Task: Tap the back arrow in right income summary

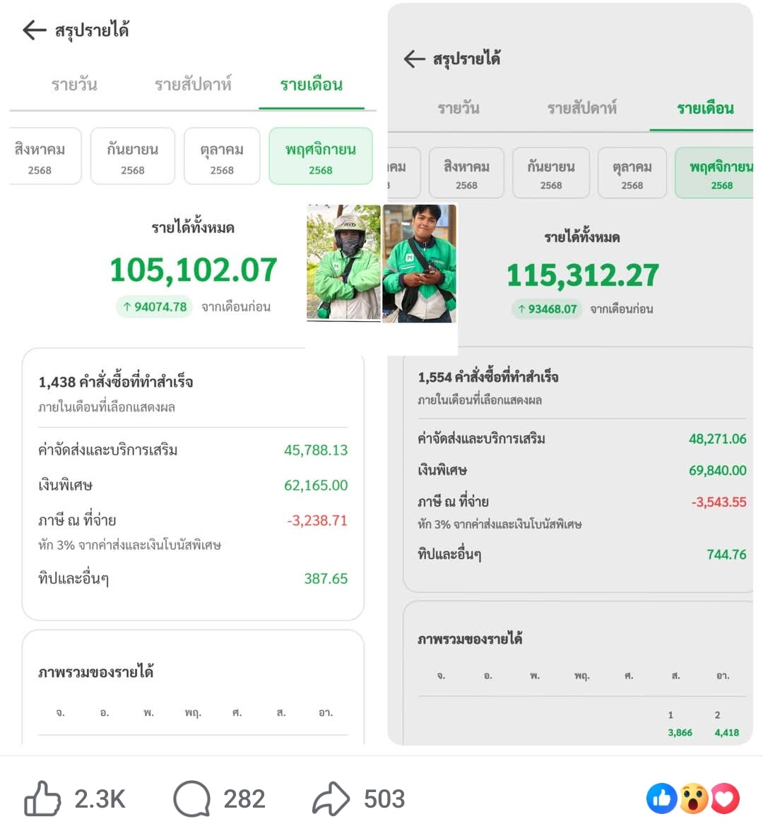Action: [415, 59]
